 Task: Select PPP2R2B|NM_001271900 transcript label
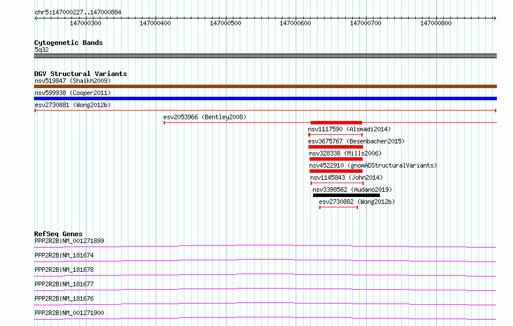[x=69, y=313]
